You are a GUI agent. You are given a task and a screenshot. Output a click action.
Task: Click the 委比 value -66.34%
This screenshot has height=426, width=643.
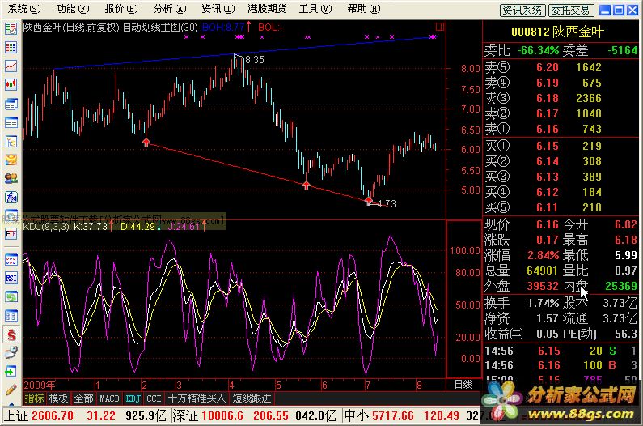pos(538,50)
